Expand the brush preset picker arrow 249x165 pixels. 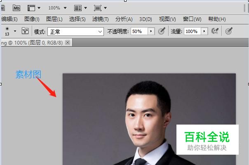[15, 31]
